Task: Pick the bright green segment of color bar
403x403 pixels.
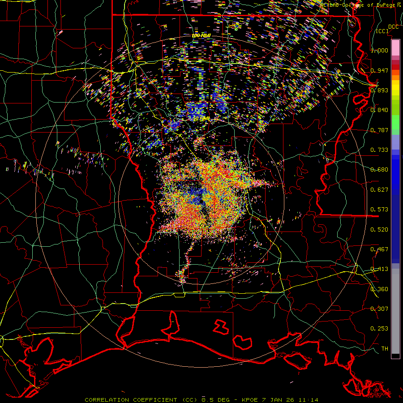Action: 395,122
